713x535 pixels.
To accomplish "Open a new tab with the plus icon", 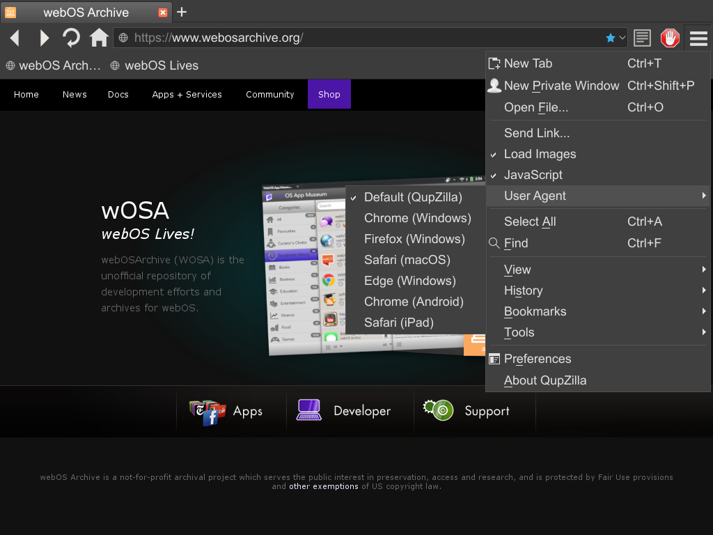I will point(180,12).
